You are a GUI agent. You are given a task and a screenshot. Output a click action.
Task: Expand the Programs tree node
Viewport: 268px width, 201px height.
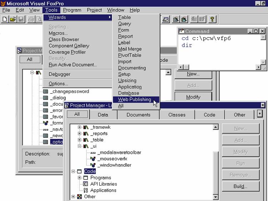pos(79,178)
